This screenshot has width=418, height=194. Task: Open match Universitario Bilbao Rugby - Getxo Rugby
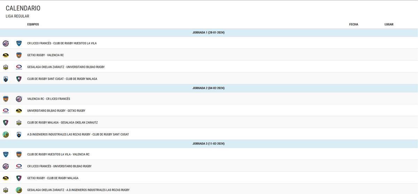coord(56,111)
